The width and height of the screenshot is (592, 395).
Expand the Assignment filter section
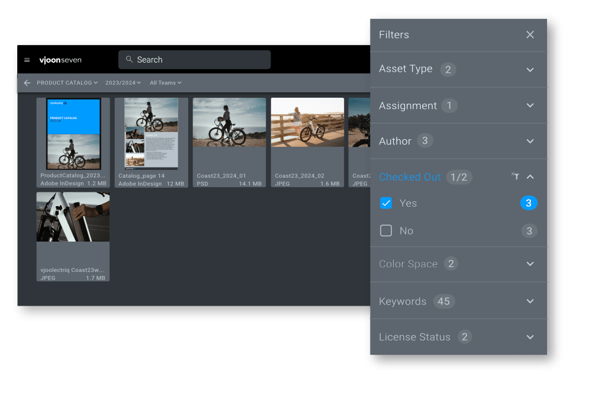point(530,105)
